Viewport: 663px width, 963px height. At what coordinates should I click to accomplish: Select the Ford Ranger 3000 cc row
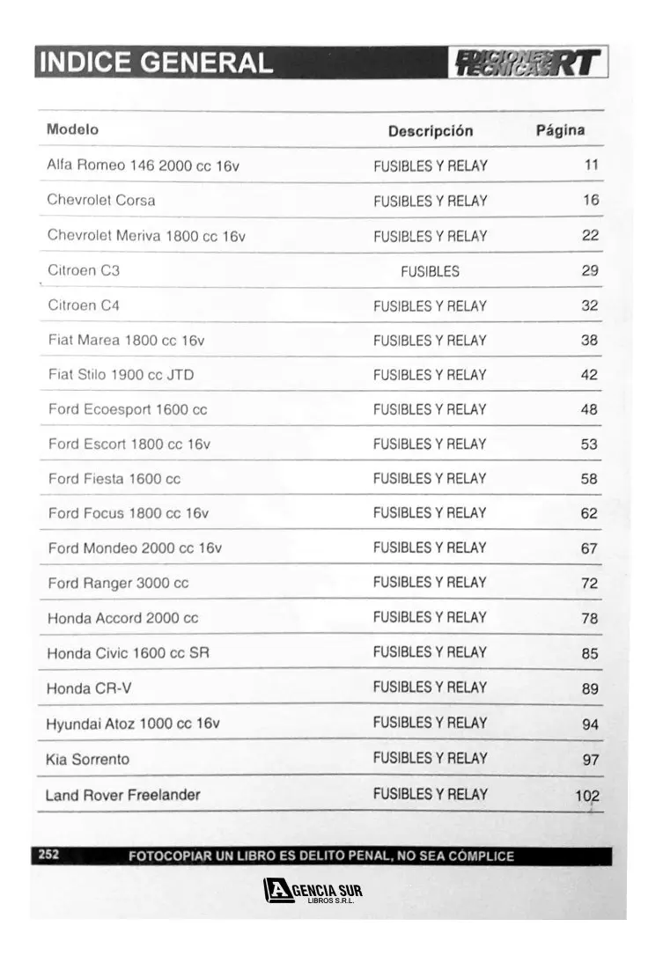(321, 582)
